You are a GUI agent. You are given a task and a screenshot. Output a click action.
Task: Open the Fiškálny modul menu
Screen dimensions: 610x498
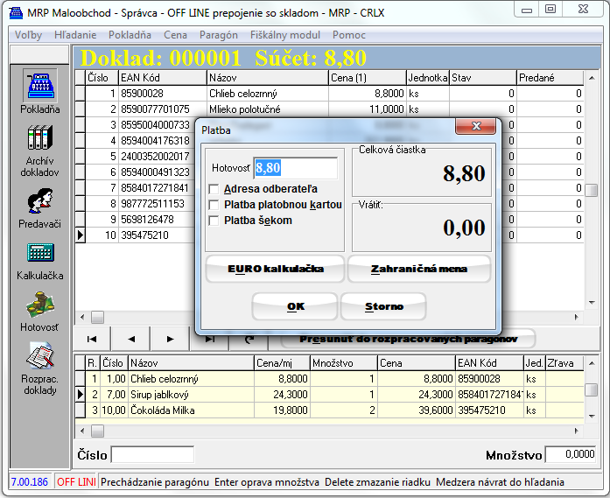286,35
